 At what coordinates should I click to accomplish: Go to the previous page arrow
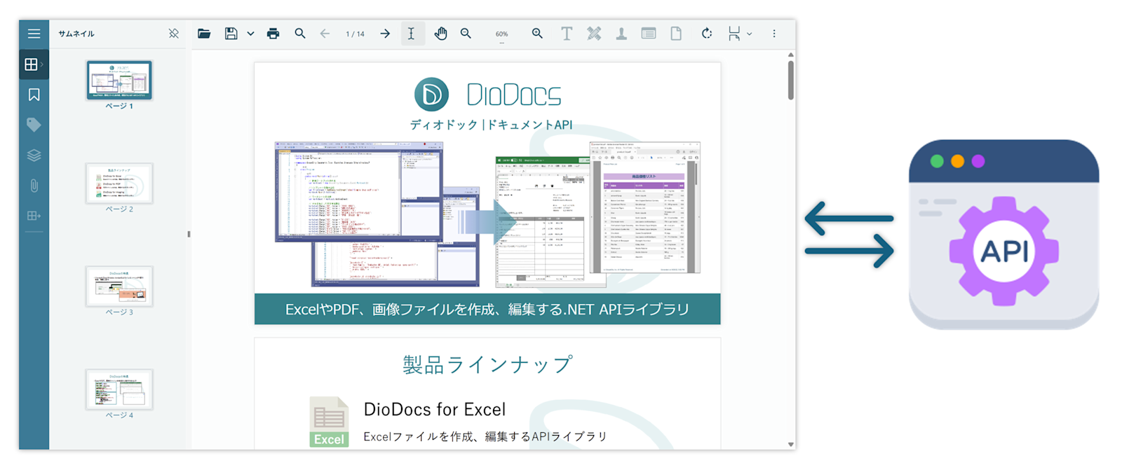pyautogui.click(x=325, y=34)
